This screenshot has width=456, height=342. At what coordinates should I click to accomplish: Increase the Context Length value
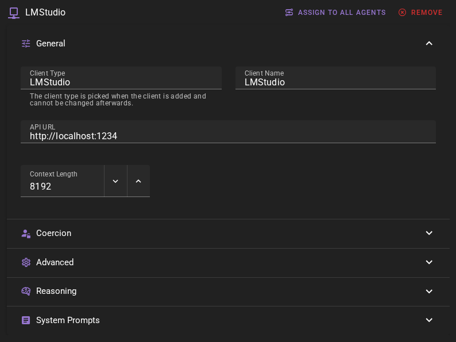138,181
